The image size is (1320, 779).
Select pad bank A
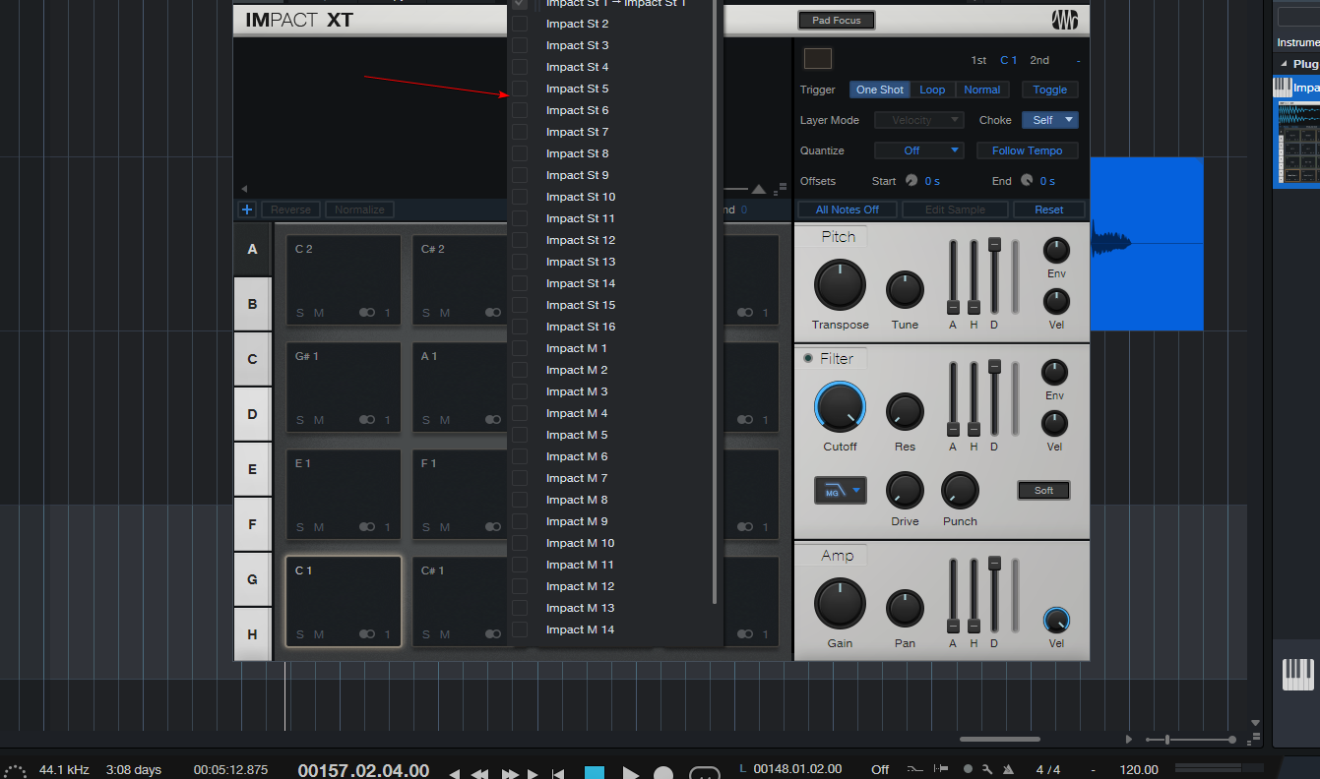[x=252, y=249]
